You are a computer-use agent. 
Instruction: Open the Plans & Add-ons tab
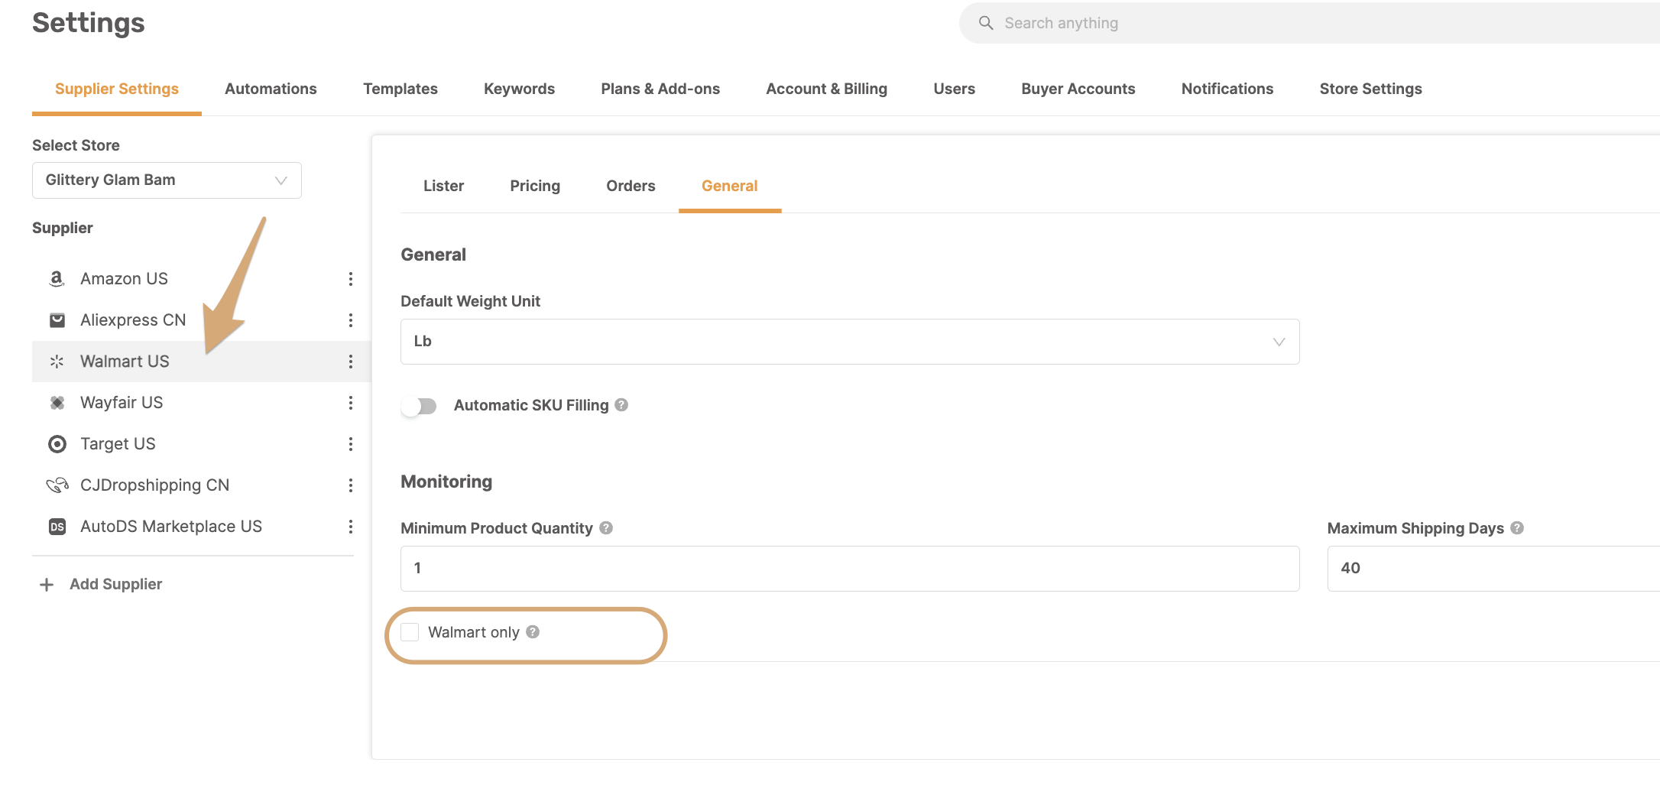pyautogui.click(x=660, y=89)
